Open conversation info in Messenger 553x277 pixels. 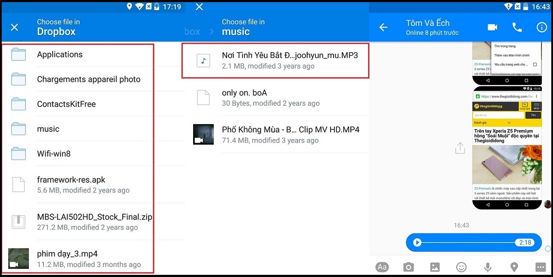click(542, 27)
